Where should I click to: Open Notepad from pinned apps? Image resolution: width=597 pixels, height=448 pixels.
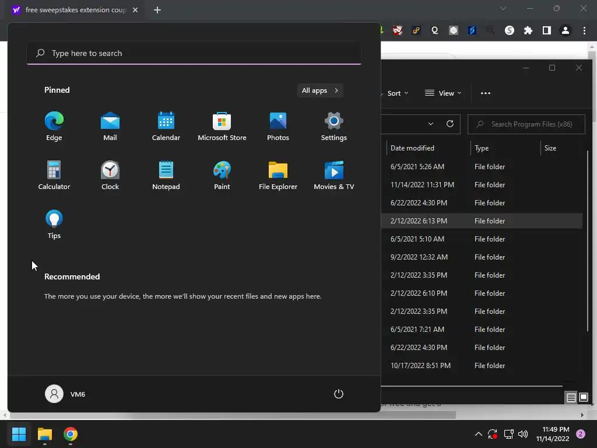166,175
